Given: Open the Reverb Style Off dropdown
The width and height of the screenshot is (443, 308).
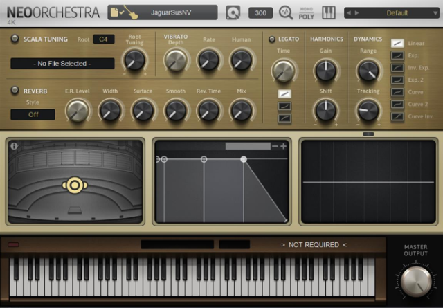Looking at the screenshot, I should click(x=33, y=114).
